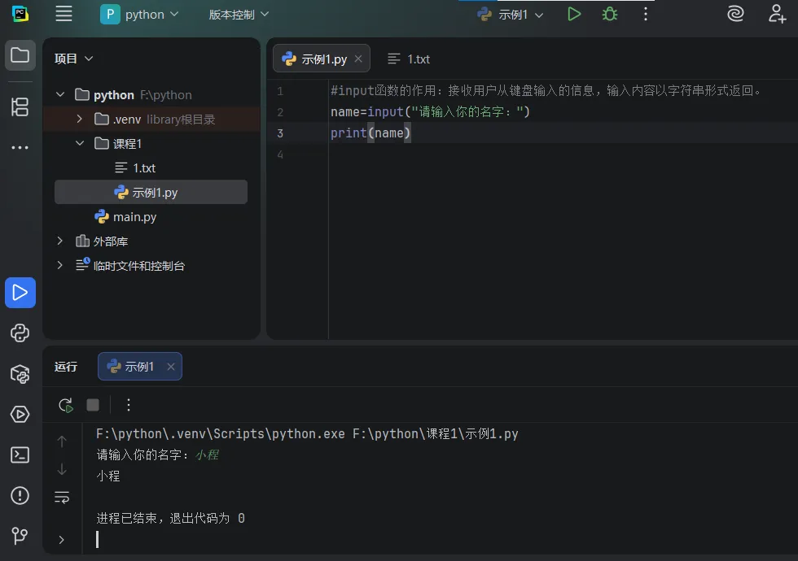This screenshot has height=561, width=798.
Task: Click the scroll down arrow in console
Action: coord(62,469)
